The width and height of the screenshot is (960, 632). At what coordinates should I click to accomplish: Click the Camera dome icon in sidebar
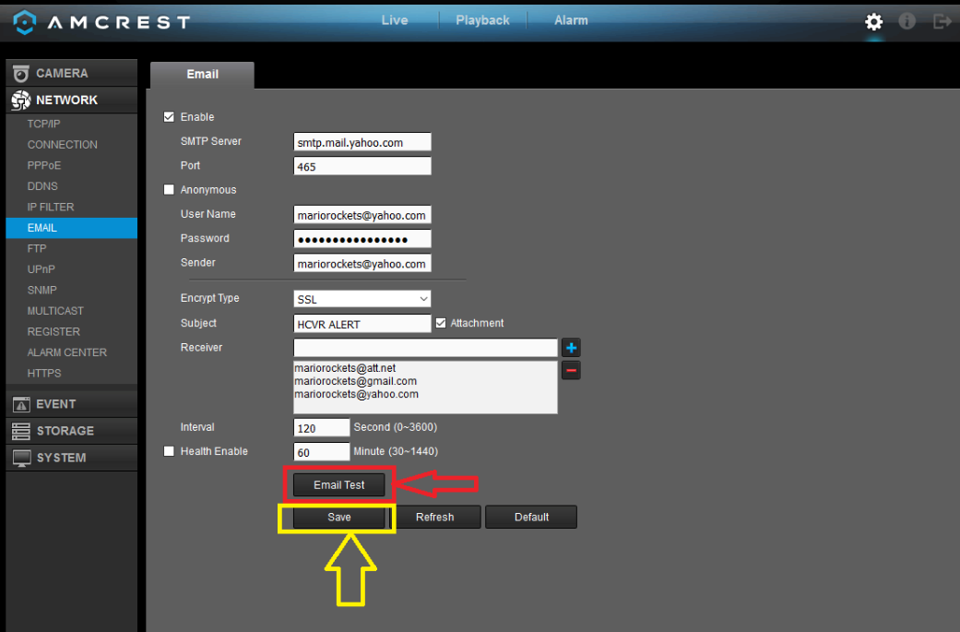pyautogui.click(x=21, y=74)
